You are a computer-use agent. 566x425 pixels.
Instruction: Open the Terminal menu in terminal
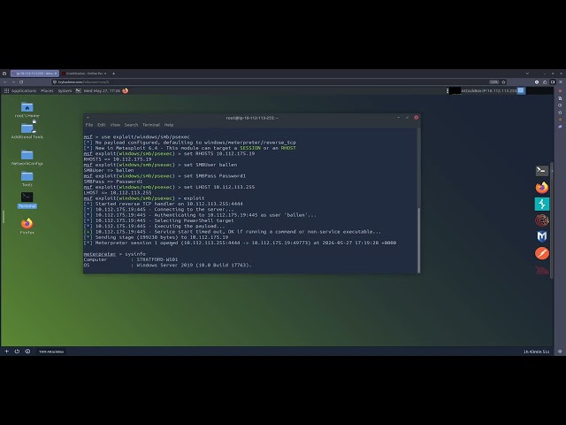tap(151, 125)
